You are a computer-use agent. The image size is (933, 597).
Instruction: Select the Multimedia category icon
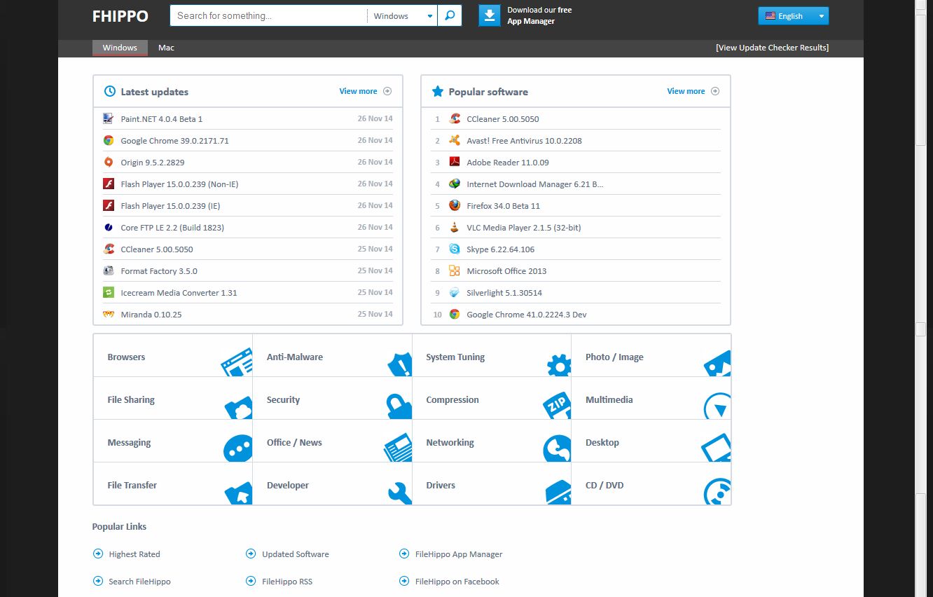point(716,406)
